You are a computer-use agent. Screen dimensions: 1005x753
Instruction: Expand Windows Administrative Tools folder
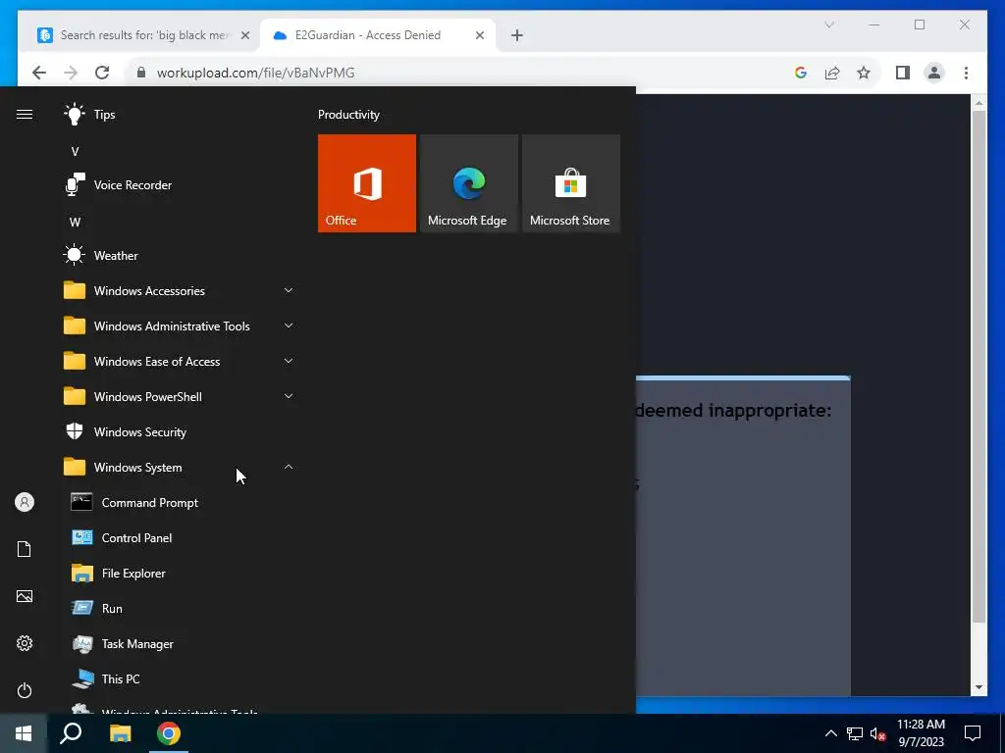pos(180,326)
